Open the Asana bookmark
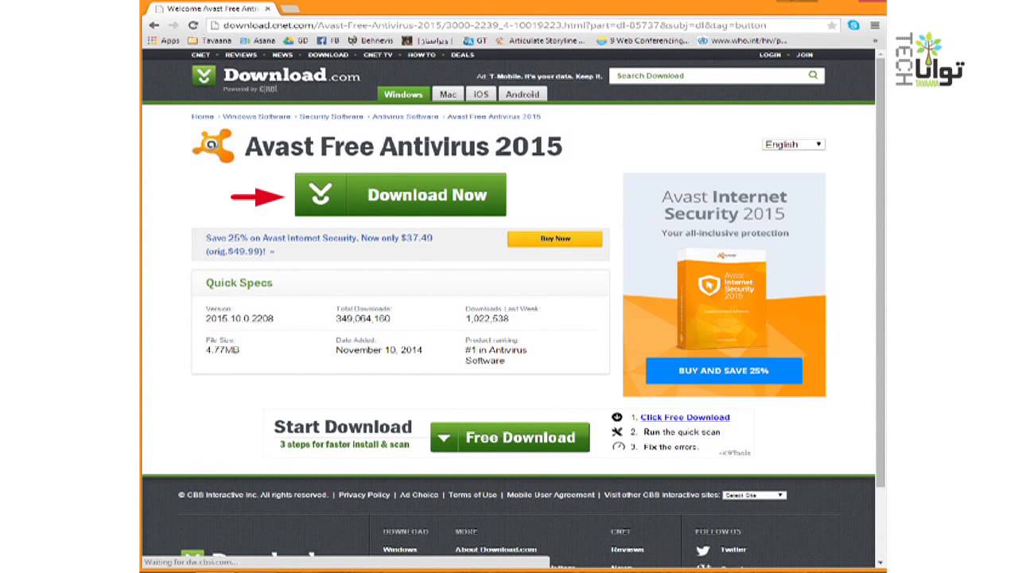 point(258,41)
